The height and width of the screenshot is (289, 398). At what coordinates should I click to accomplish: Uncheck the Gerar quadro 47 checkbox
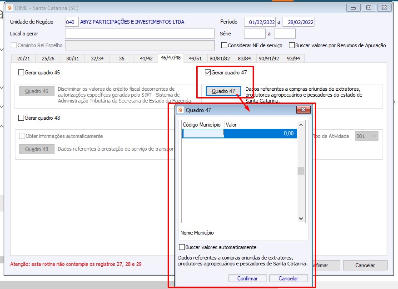tap(208, 73)
